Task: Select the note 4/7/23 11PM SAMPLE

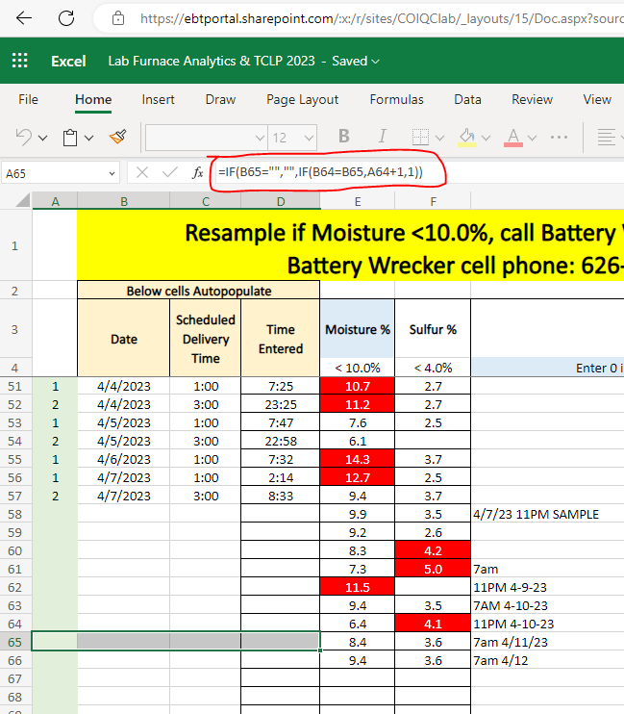Action: (537, 514)
